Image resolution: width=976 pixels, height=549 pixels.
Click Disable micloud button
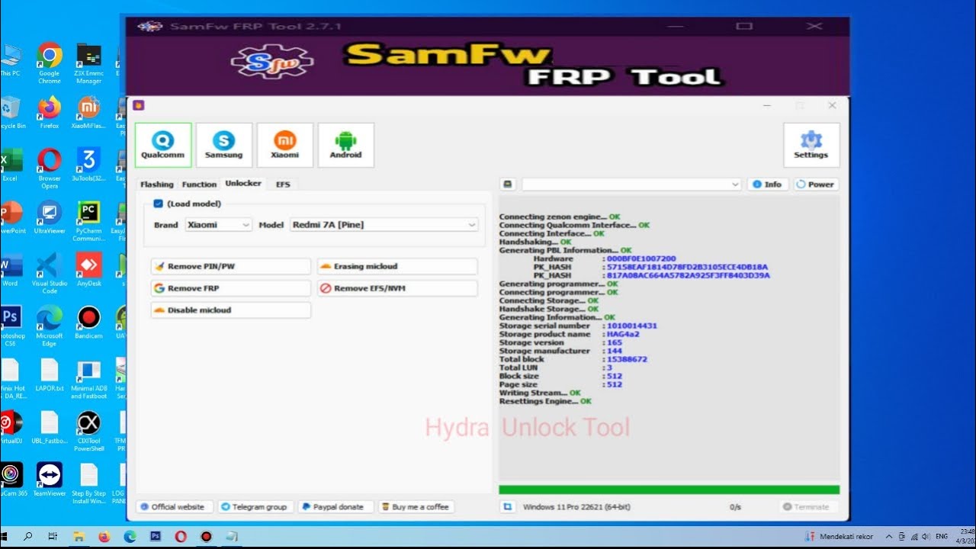click(x=231, y=310)
